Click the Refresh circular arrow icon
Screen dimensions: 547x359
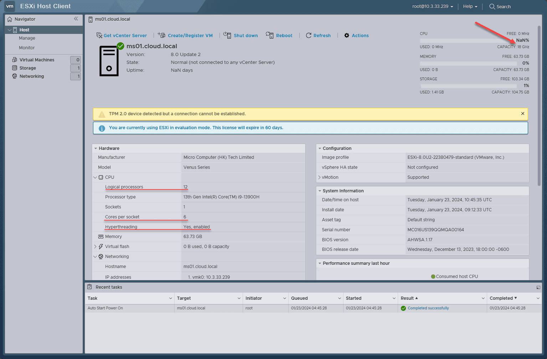pos(309,35)
